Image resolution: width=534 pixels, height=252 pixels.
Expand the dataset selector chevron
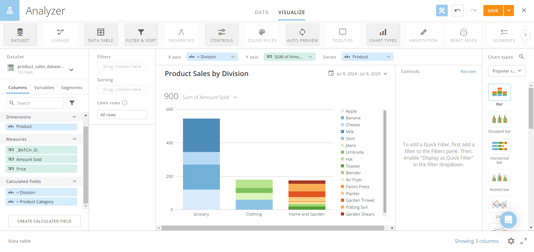click(x=71, y=70)
